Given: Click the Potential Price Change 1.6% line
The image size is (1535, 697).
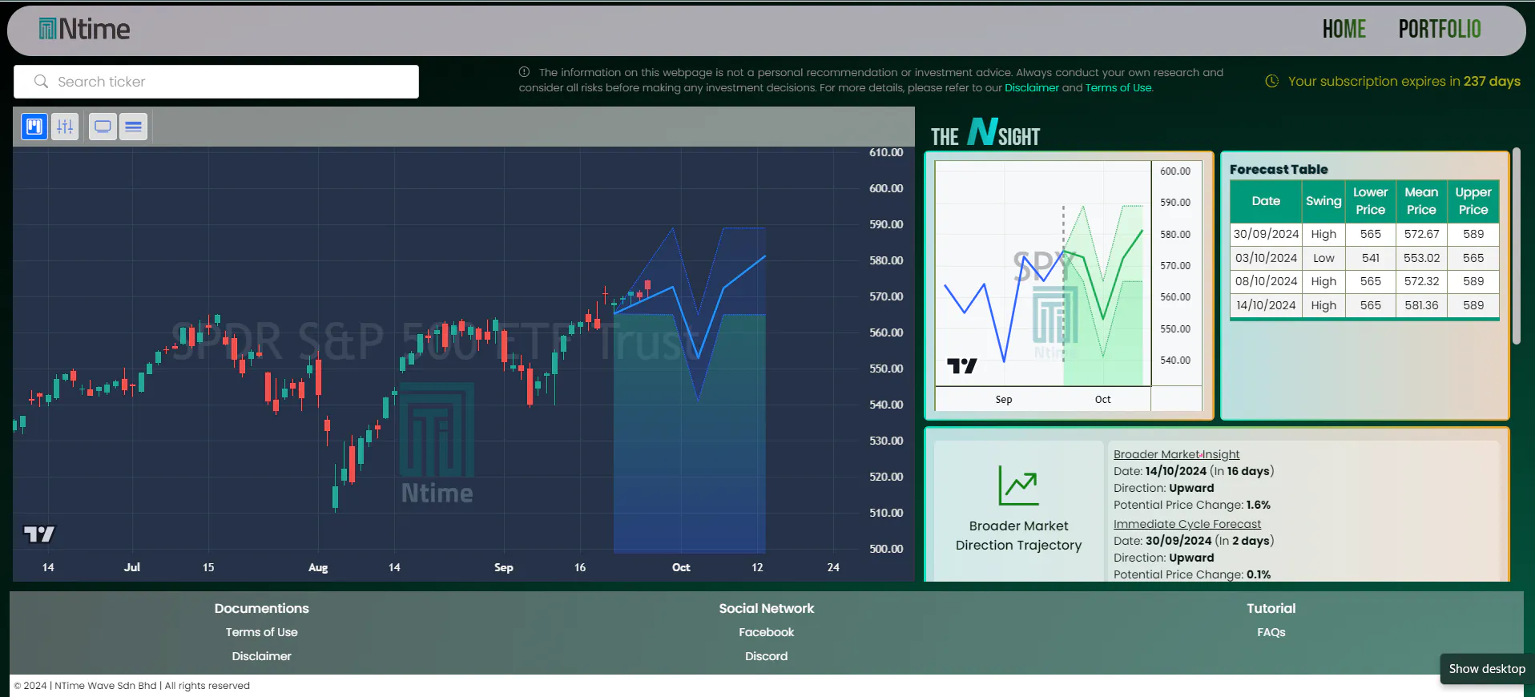Looking at the screenshot, I should (1192, 505).
